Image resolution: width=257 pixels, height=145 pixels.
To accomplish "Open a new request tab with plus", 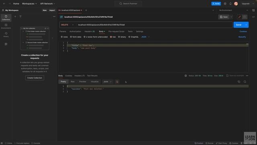I will 86,10.
